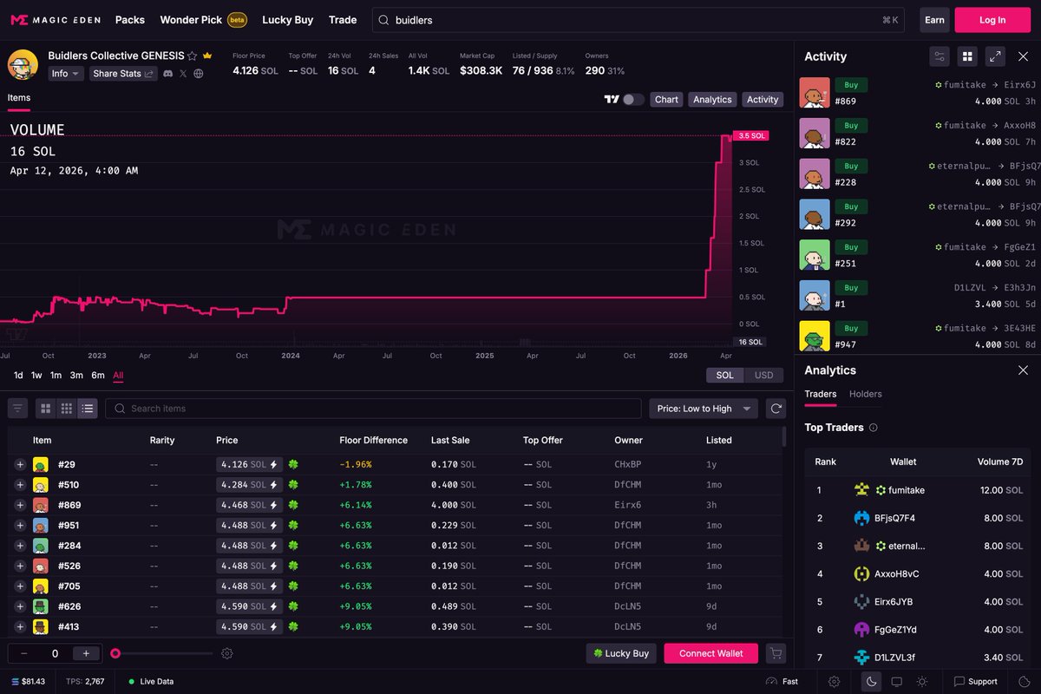This screenshot has height=694, width=1041.
Task: Click the Magic Eden logo
Action: tap(54, 20)
